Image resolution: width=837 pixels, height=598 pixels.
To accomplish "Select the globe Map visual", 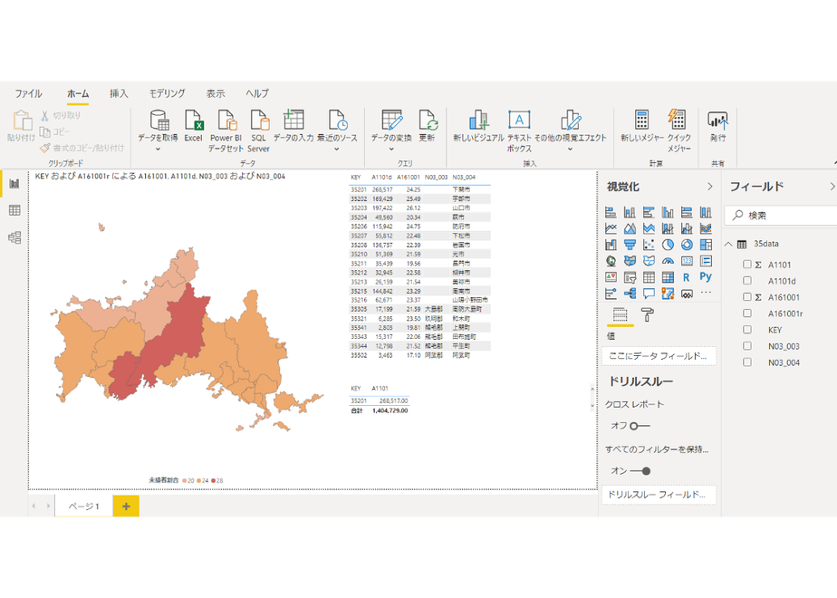I will pyautogui.click(x=611, y=261).
